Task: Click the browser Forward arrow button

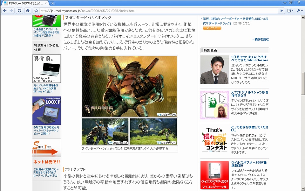Action: (x=11, y=11)
